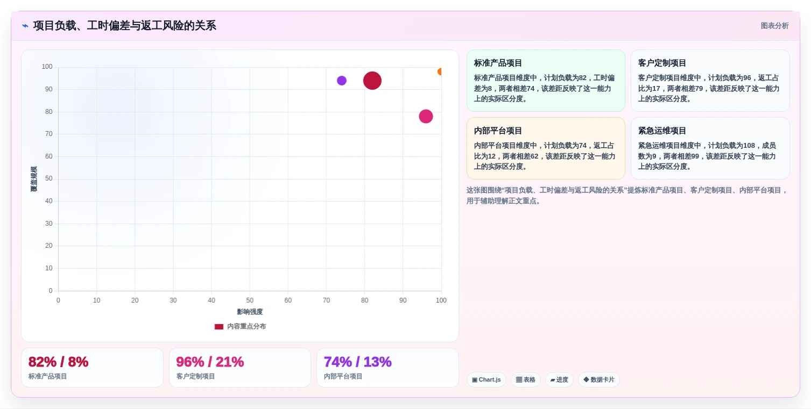
Task: Toggle the 内容重点分布 legend item
Action: [x=240, y=326]
